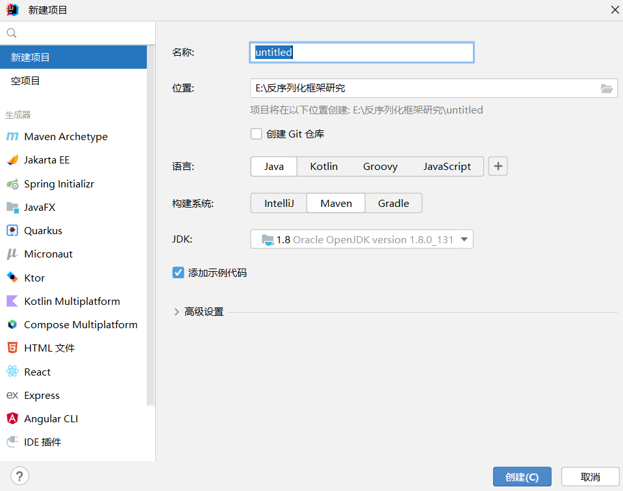Screen dimensions: 623x491
Task: Select Java as the language
Action: (x=273, y=166)
